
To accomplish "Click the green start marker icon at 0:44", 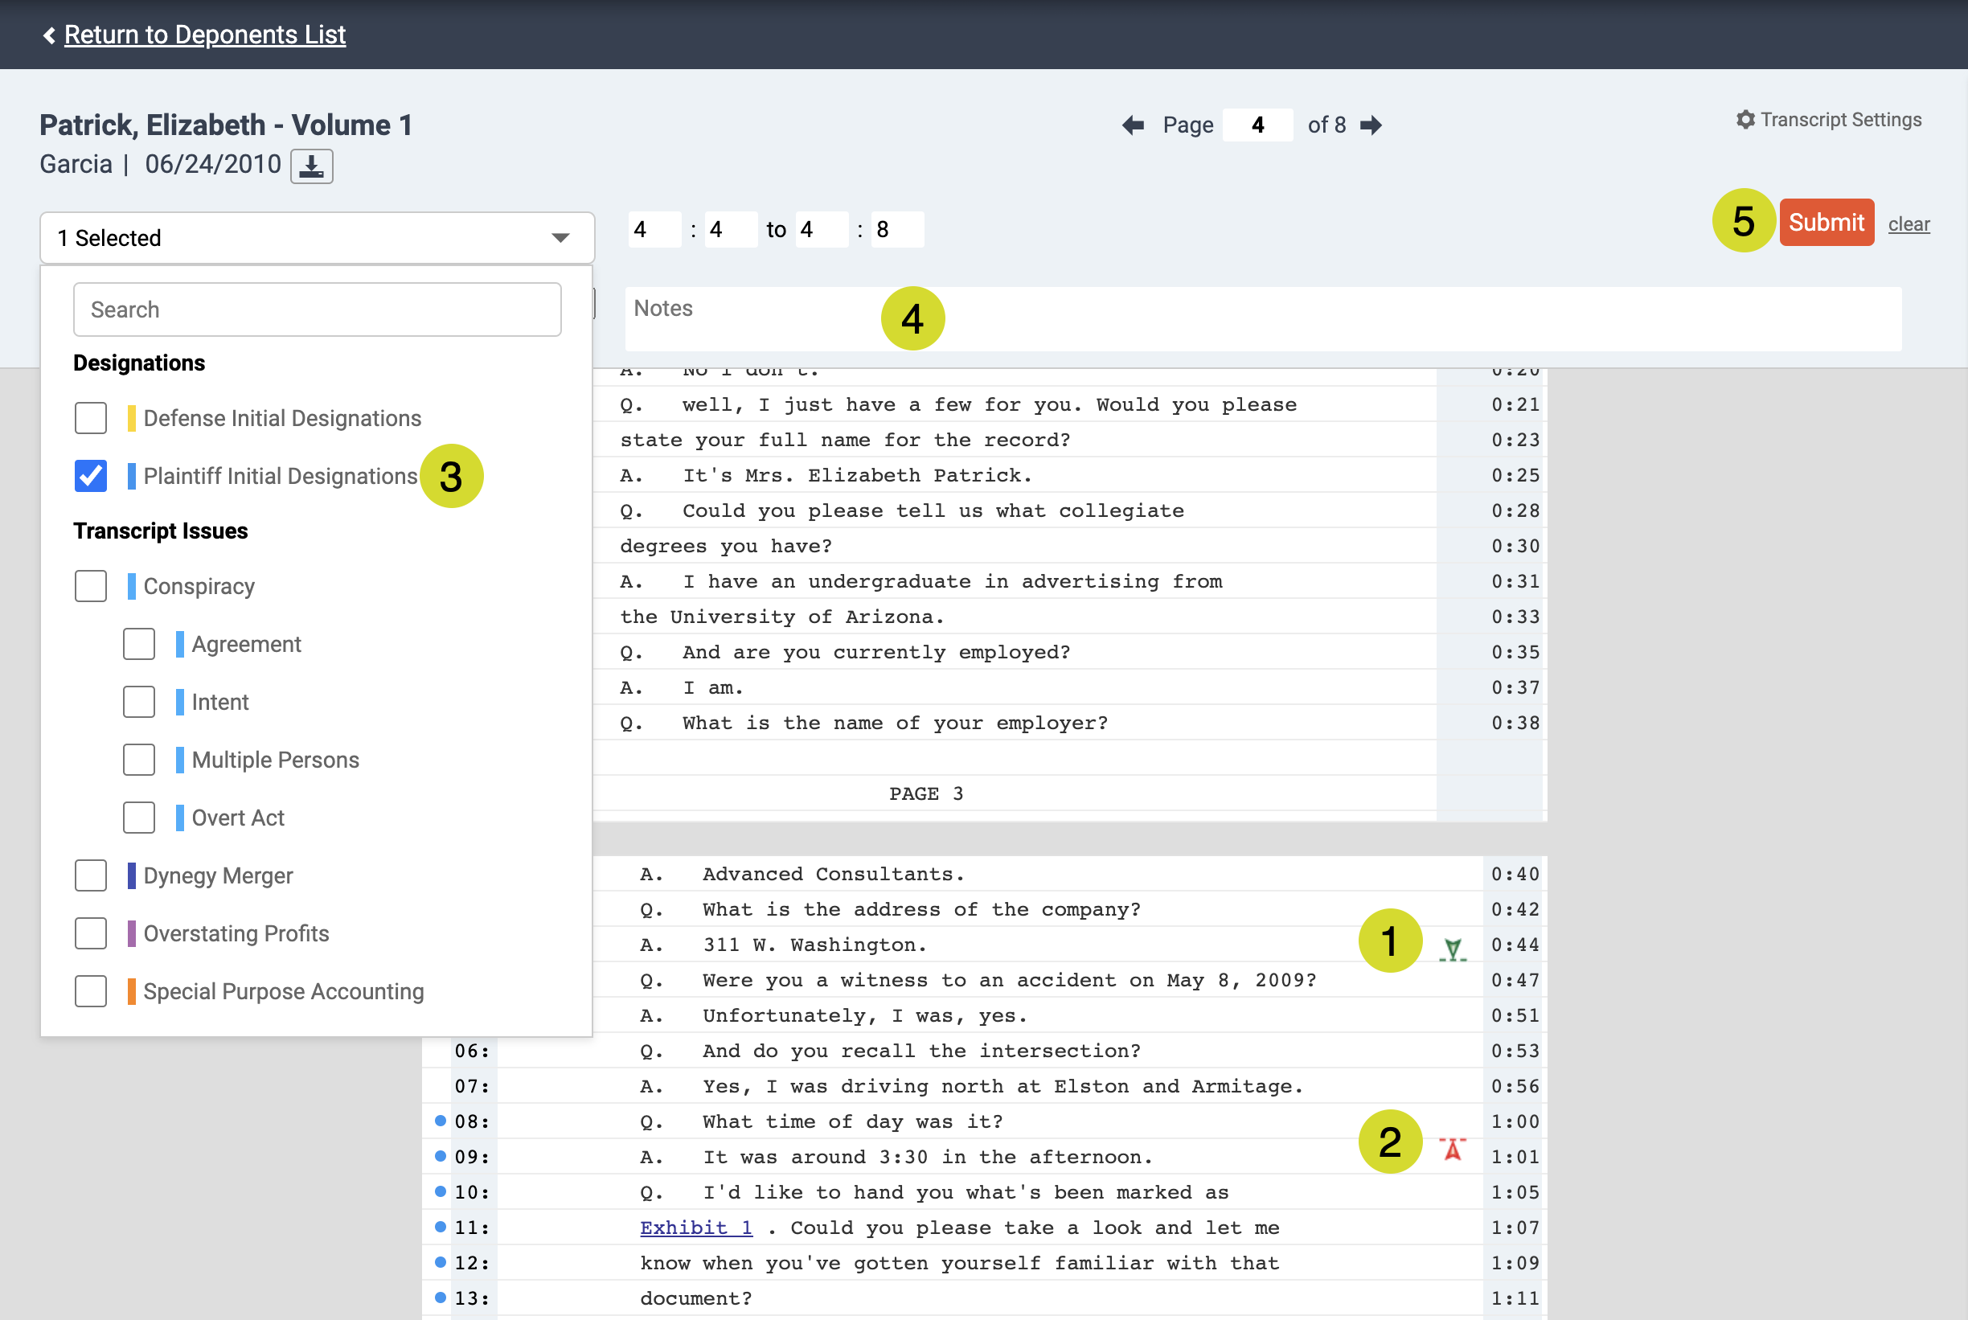I will [1452, 949].
